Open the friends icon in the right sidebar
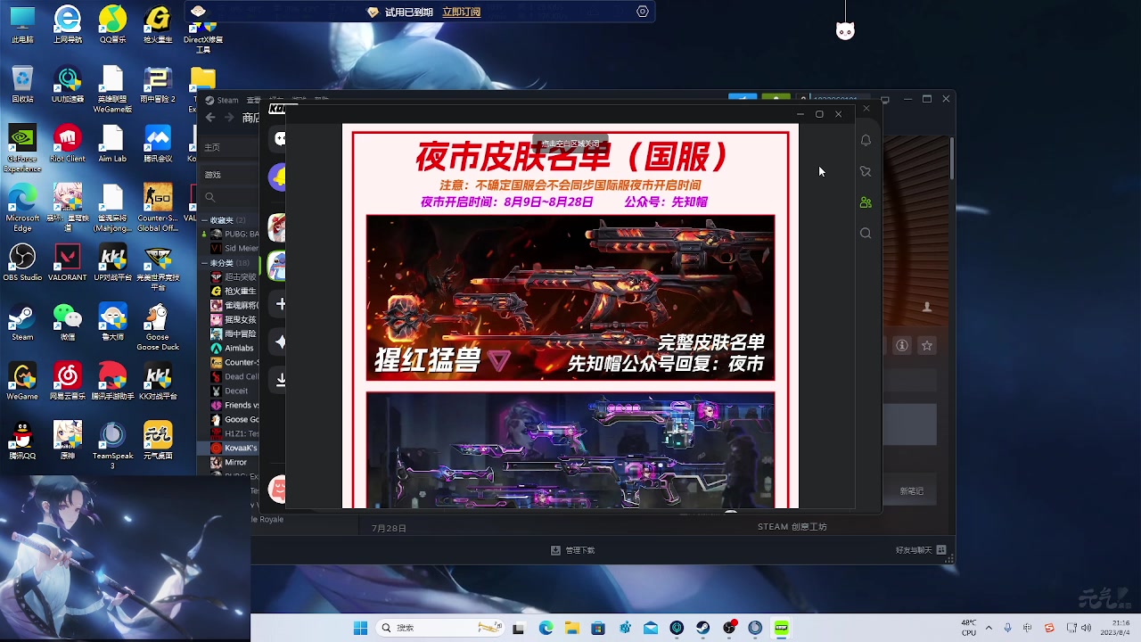 coord(866,202)
